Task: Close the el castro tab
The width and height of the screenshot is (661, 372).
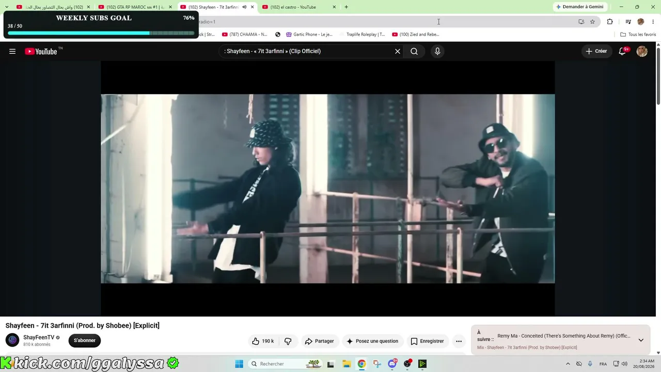Action: [x=334, y=7]
